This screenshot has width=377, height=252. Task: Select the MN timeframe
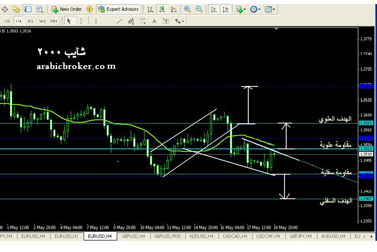coord(54,21)
